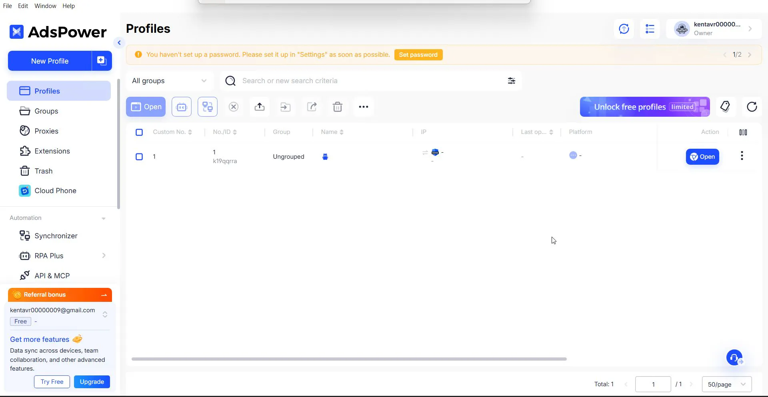Expand the account menu arrow by Owner
768x397 pixels.
(x=750, y=29)
